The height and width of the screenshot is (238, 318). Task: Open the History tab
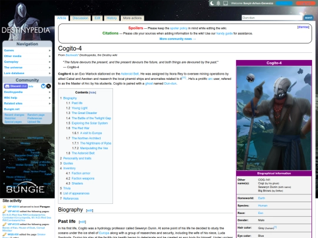coord(111,18)
